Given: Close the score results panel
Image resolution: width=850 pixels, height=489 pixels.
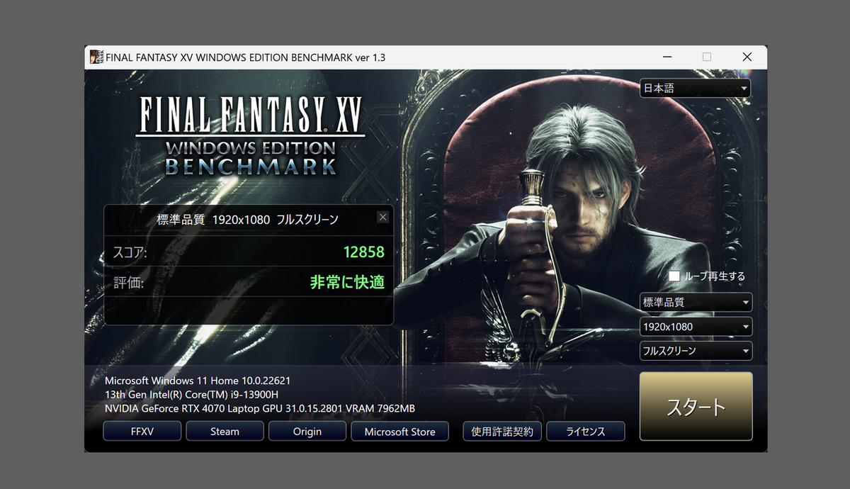Looking at the screenshot, I should click(x=382, y=218).
